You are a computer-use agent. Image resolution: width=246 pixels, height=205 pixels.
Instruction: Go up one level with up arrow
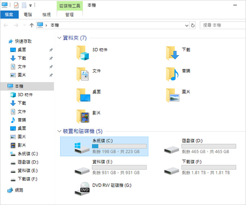[31, 25]
